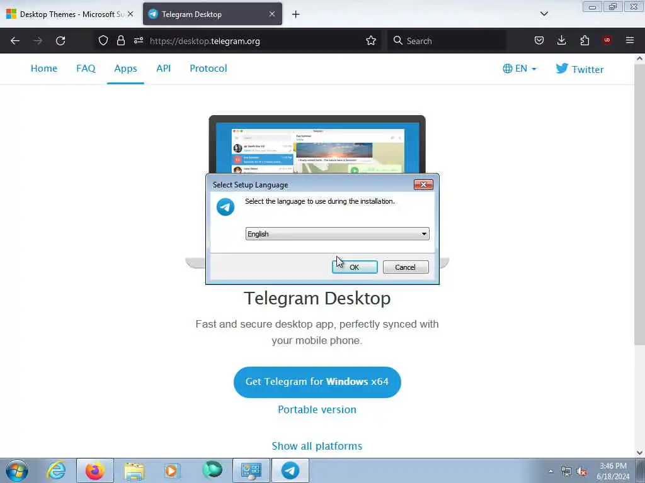645x483 pixels.
Task: Open the API page
Action: pyautogui.click(x=163, y=68)
